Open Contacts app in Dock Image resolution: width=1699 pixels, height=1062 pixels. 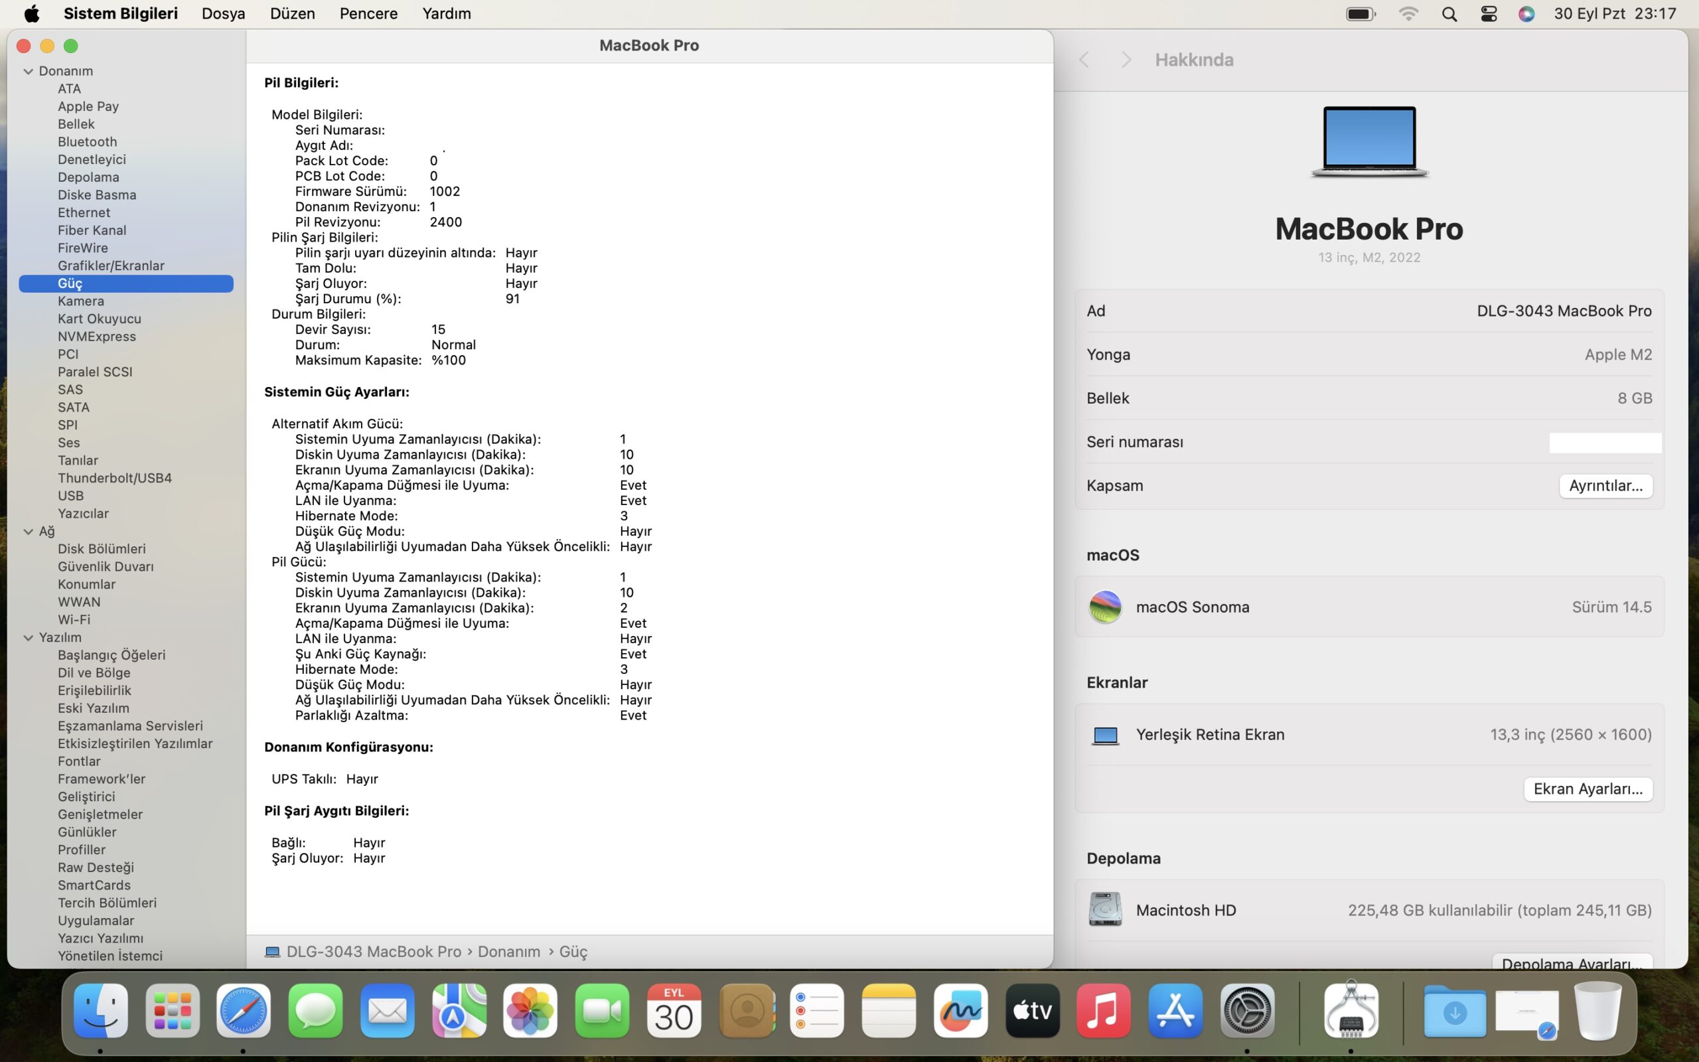747,1011
